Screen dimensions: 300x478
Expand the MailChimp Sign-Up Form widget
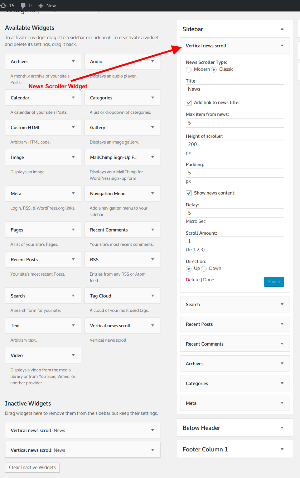click(x=153, y=157)
